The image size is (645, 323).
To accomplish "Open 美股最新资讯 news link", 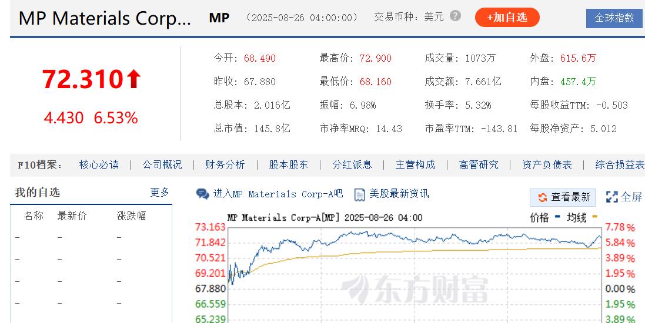I will 399,194.
